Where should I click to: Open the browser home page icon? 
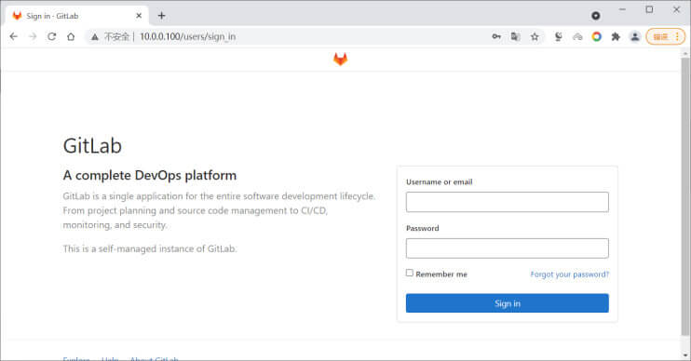(71, 36)
